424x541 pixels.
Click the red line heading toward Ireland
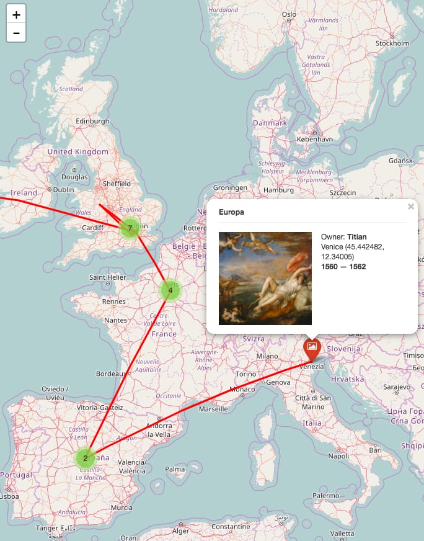coord(51,208)
